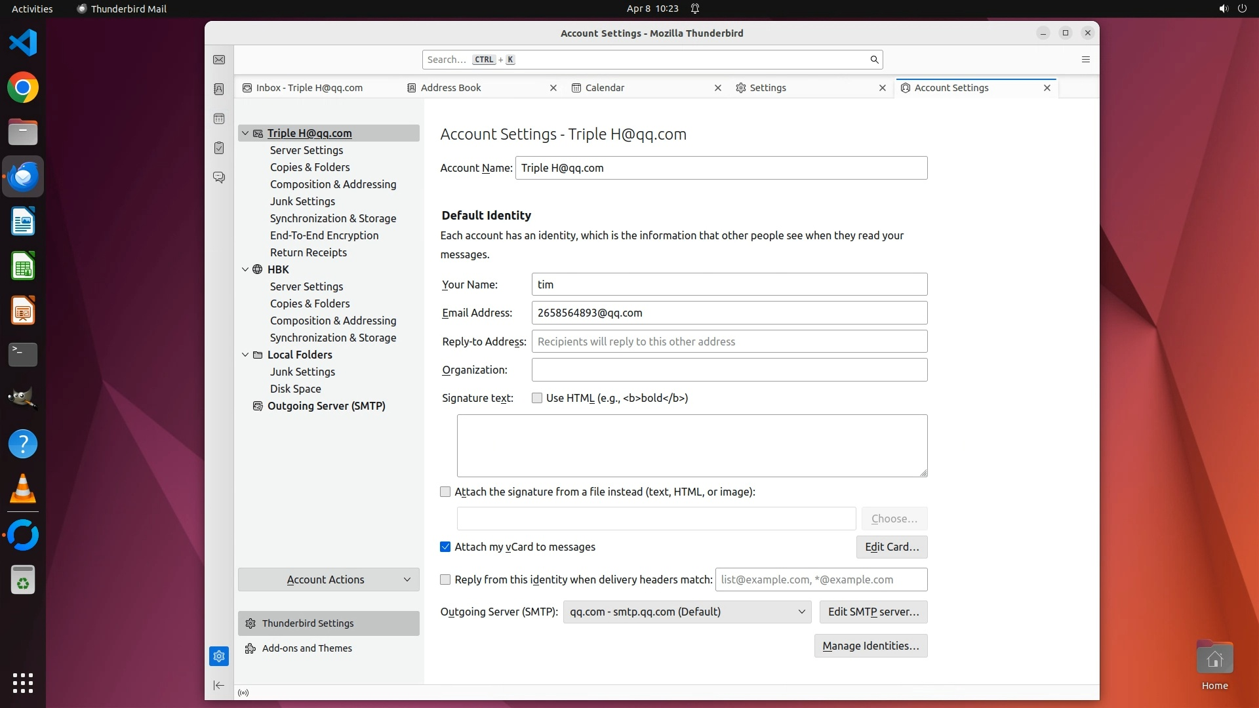Open the Account Actions dropdown
Viewport: 1259px width, 708px height.
coord(329,580)
